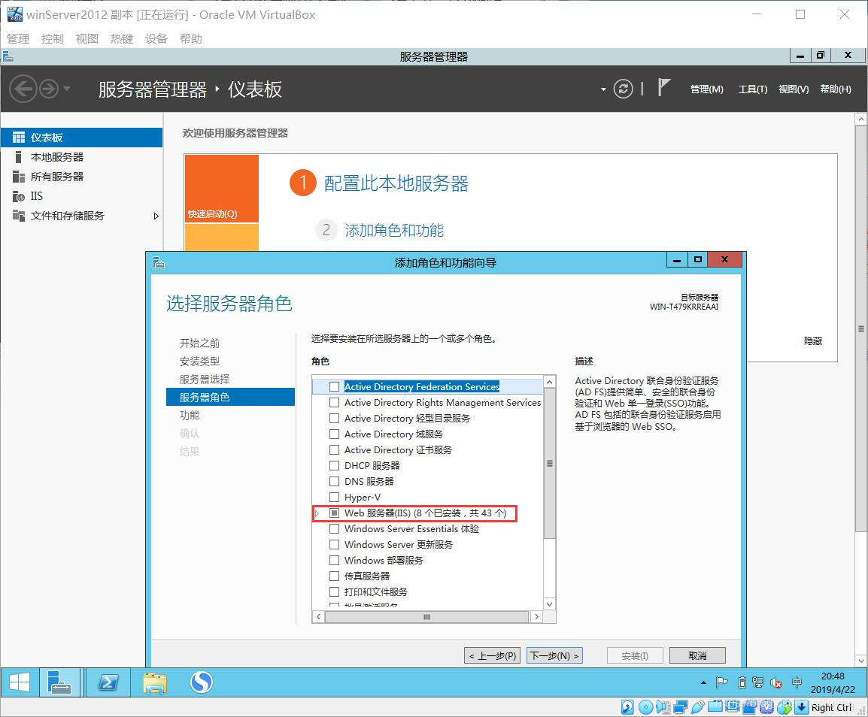Show hidden tray icons arrow
This screenshot has width=868, height=717.
tap(703, 682)
